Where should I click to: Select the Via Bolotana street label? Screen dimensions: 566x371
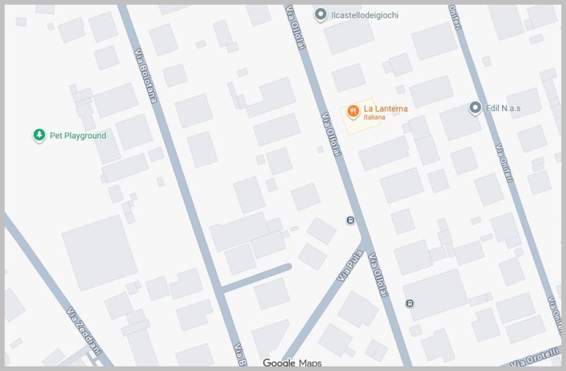145,76
